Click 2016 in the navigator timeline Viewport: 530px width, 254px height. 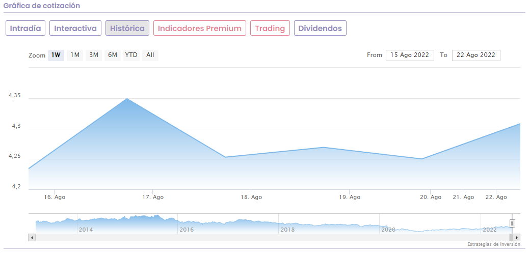coord(187,230)
